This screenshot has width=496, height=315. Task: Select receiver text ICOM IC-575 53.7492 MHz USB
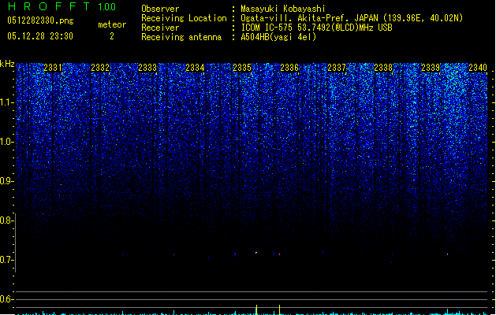pos(317,28)
